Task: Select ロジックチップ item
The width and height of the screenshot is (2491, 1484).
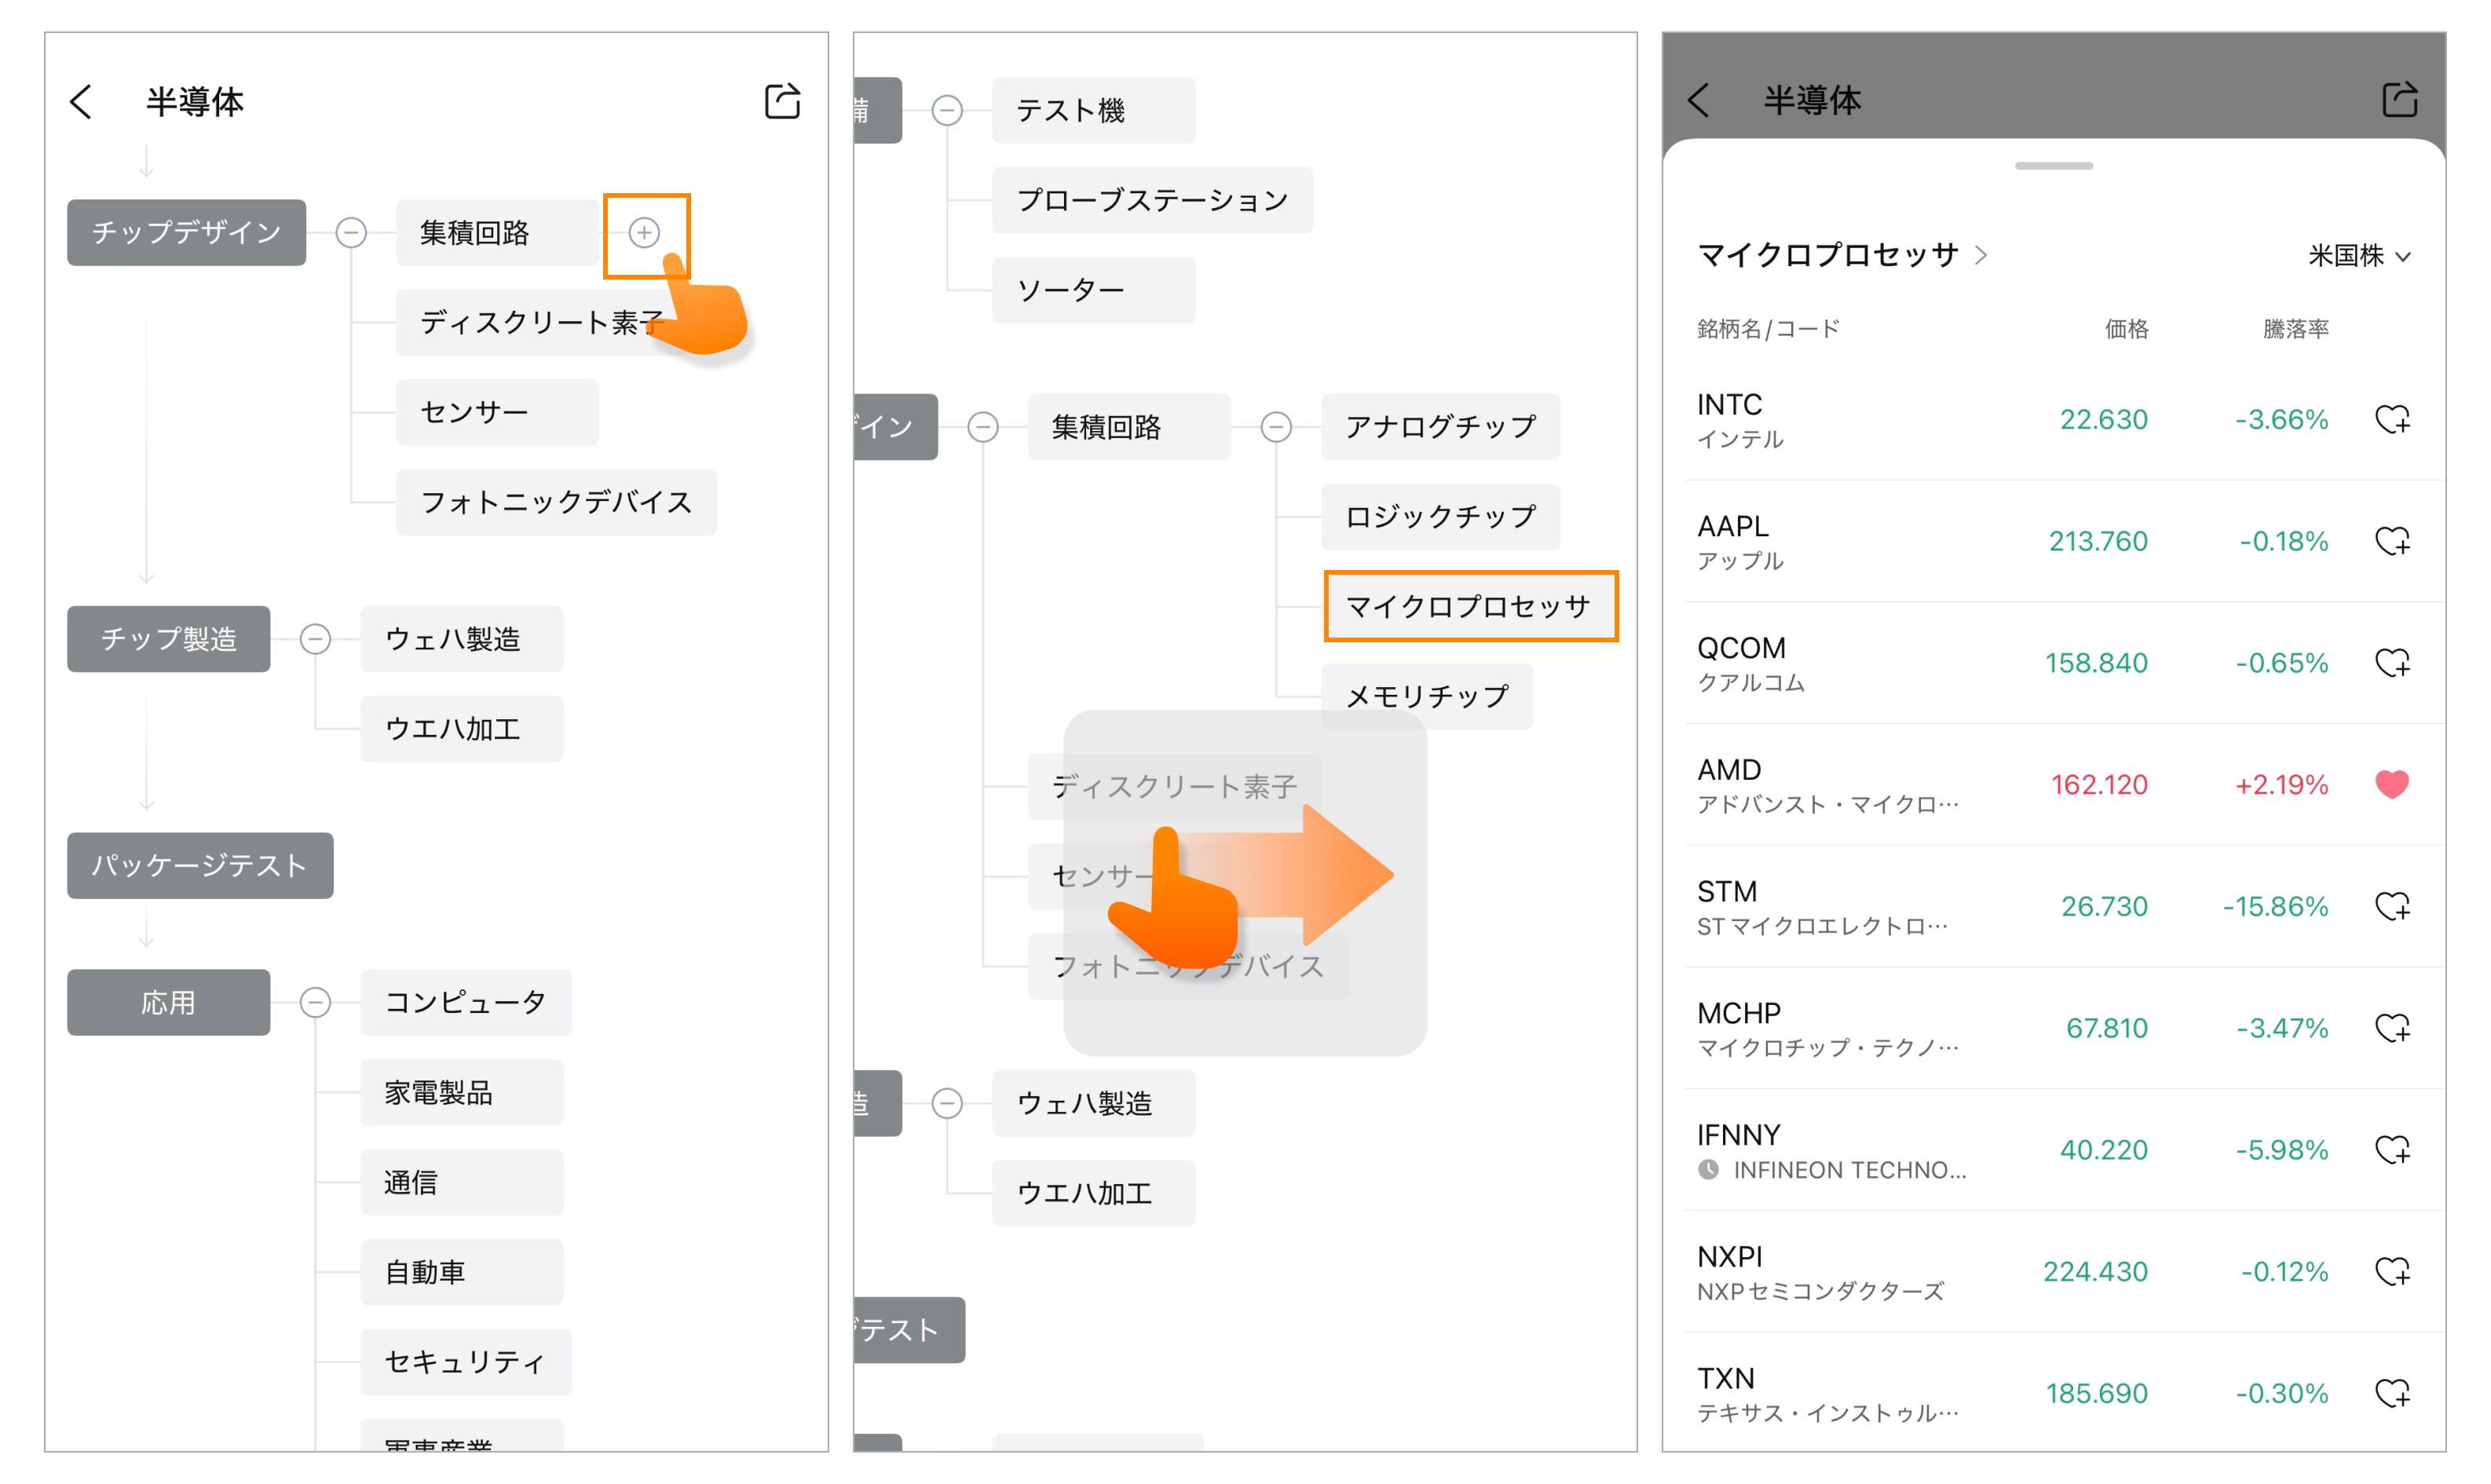Action: pyautogui.click(x=1440, y=517)
